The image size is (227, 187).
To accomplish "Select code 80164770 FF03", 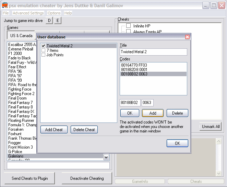I will [x=153, y=65].
